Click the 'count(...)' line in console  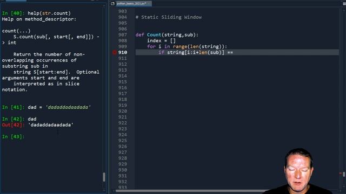(16, 31)
